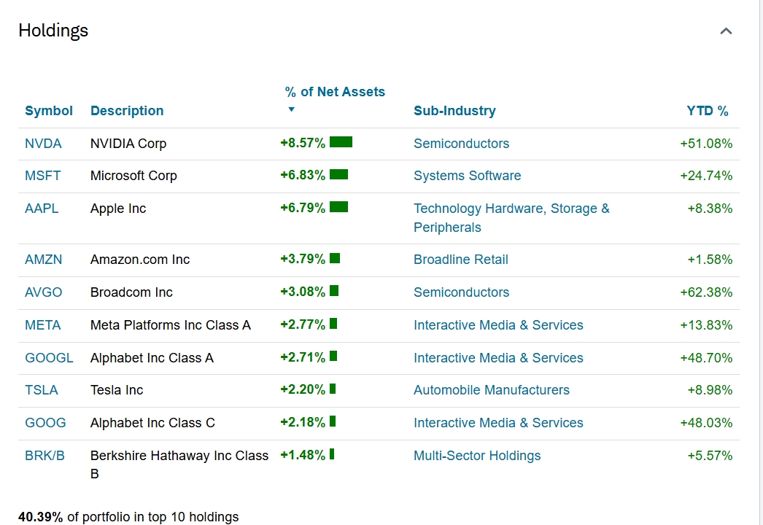Sort table by Description column
This screenshot has width=763, height=525.
pos(127,111)
